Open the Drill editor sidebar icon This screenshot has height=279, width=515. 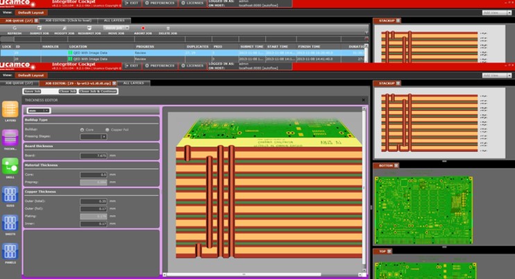[x=10, y=167]
